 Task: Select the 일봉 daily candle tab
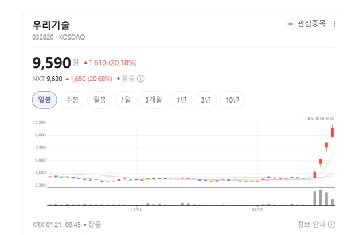(44, 100)
